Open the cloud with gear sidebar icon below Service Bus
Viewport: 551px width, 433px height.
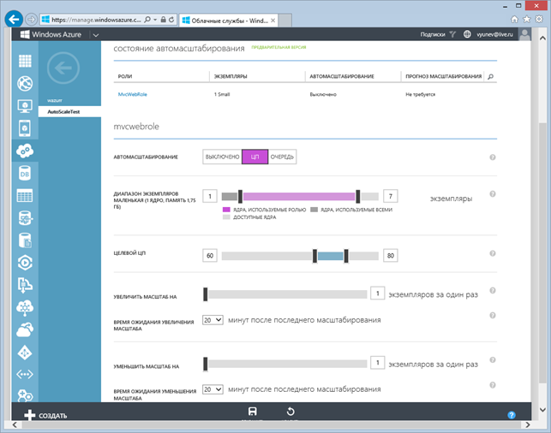pyautogui.click(x=25, y=308)
